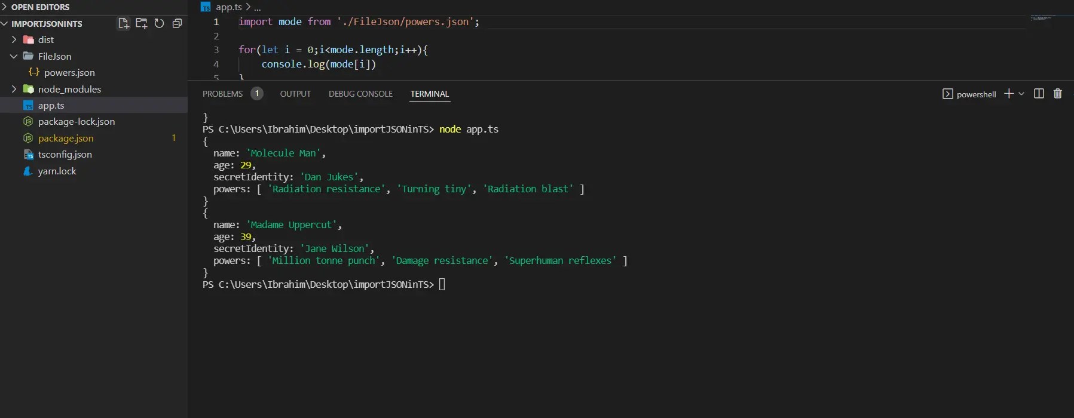Click line number 1 in the gutter
Image resolution: width=1074 pixels, height=418 pixels.
[x=216, y=21]
